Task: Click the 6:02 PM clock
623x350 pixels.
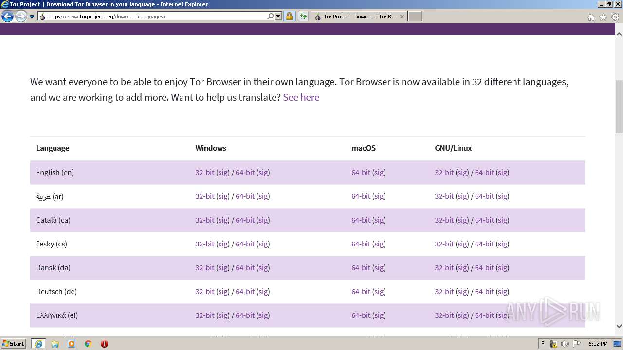Action: [598, 344]
